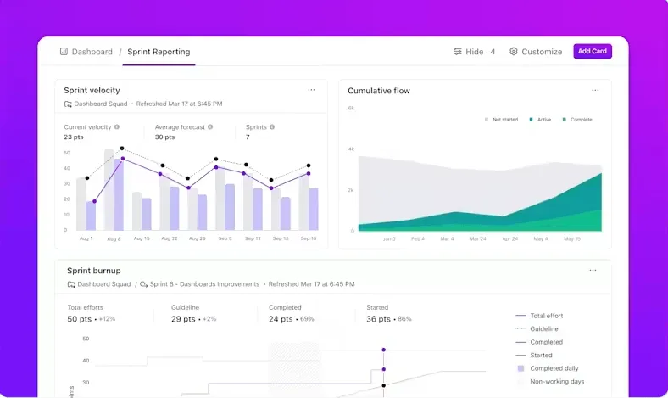Click the Dashboard Squad folder icon in Sprint velocity
668x398 pixels.
point(68,104)
